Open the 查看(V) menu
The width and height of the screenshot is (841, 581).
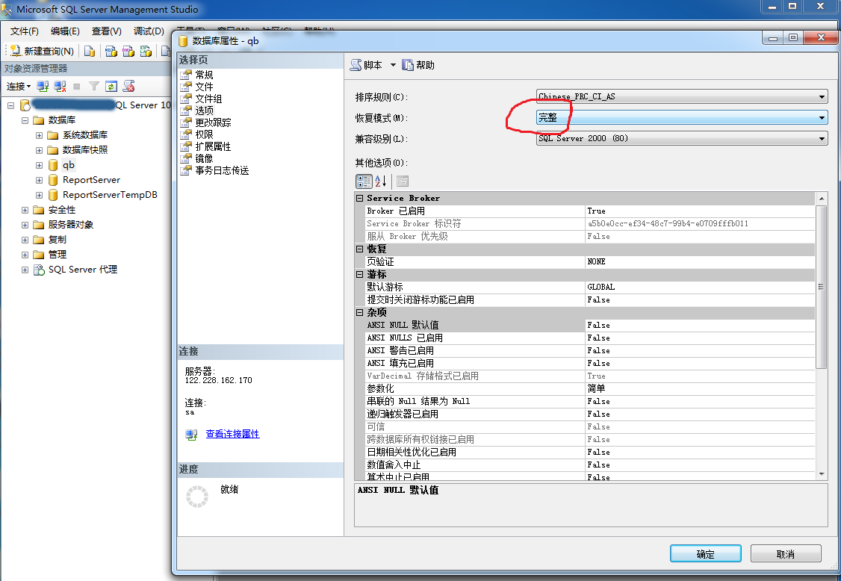coord(106,31)
